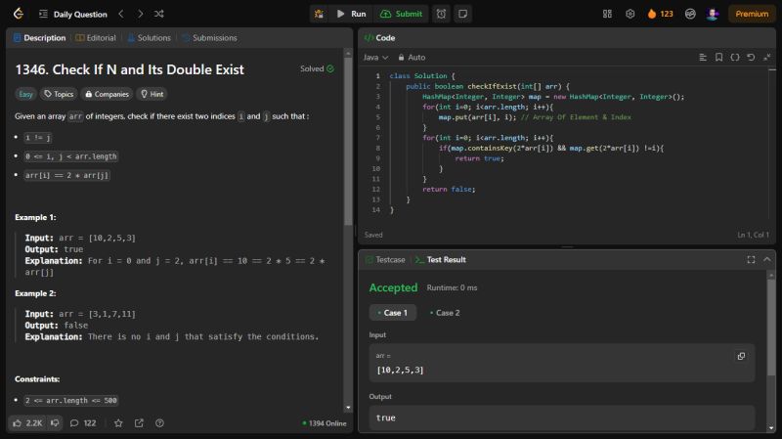Click the Premium button
782x439 pixels.
[x=752, y=14]
